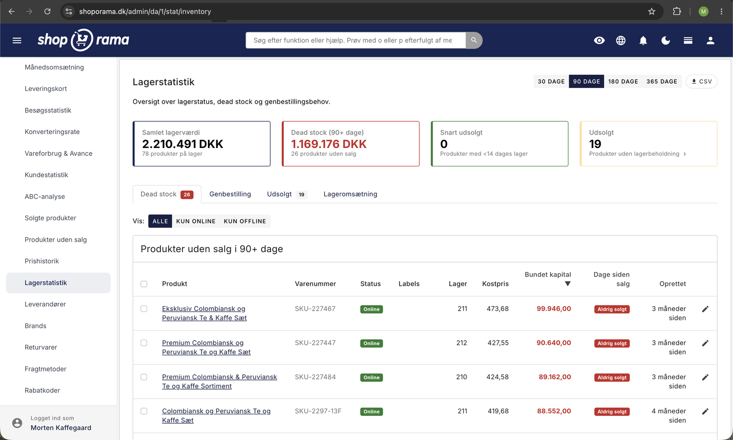Switch to the Genbestilling tab
This screenshot has height=440, width=733.
230,194
